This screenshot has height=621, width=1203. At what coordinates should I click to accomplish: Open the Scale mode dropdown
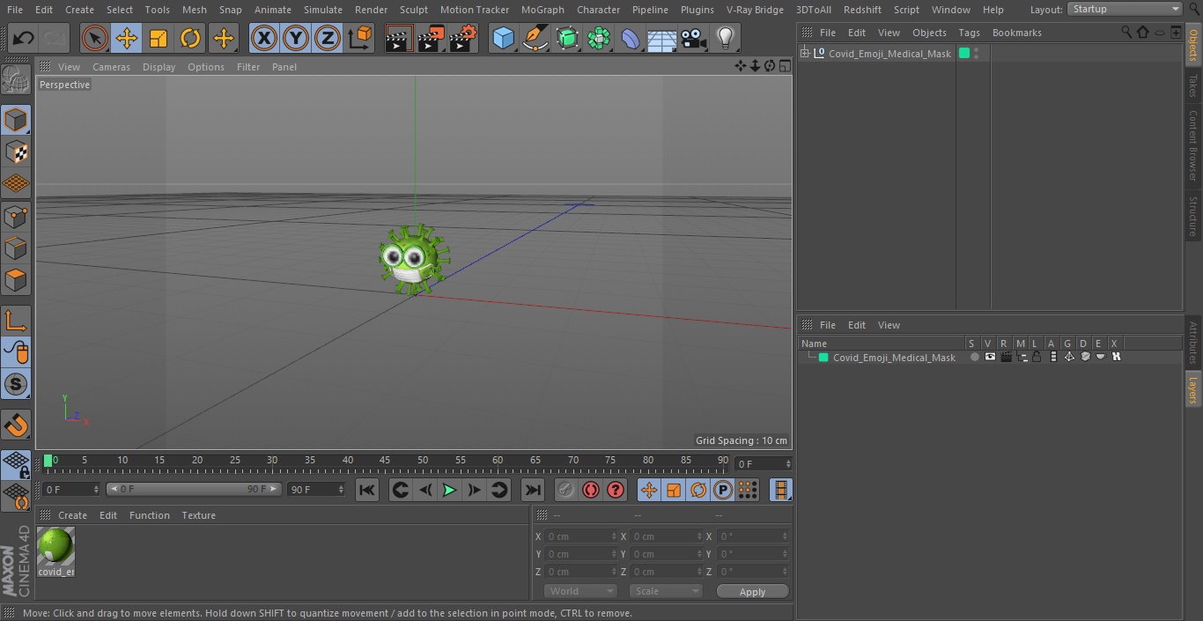point(665,591)
